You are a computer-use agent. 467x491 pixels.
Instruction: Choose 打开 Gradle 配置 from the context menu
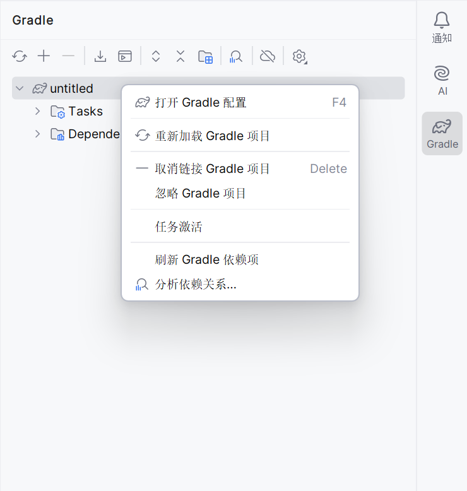click(x=240, y=103)
